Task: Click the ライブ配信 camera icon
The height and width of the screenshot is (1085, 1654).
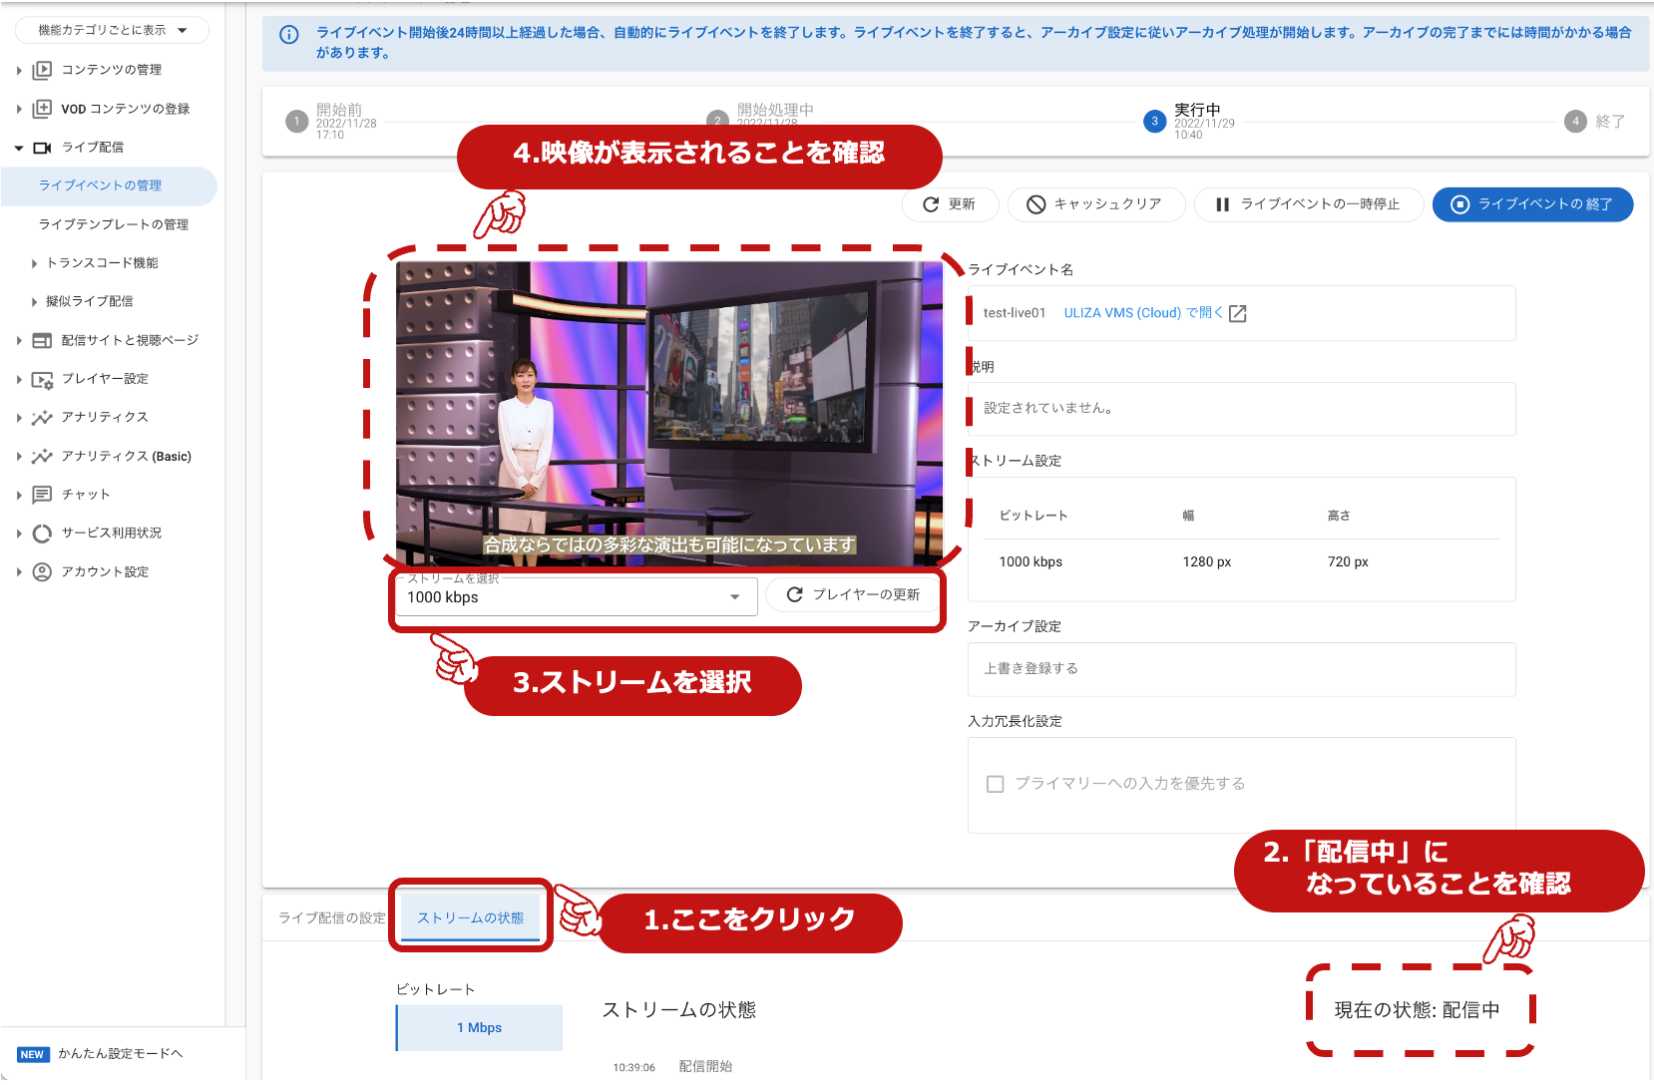Action: pos(42,148)
